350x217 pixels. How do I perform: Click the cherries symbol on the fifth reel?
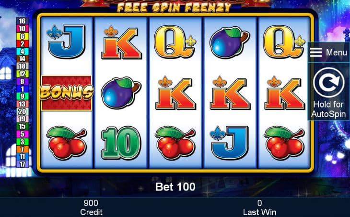click(284, 143)
